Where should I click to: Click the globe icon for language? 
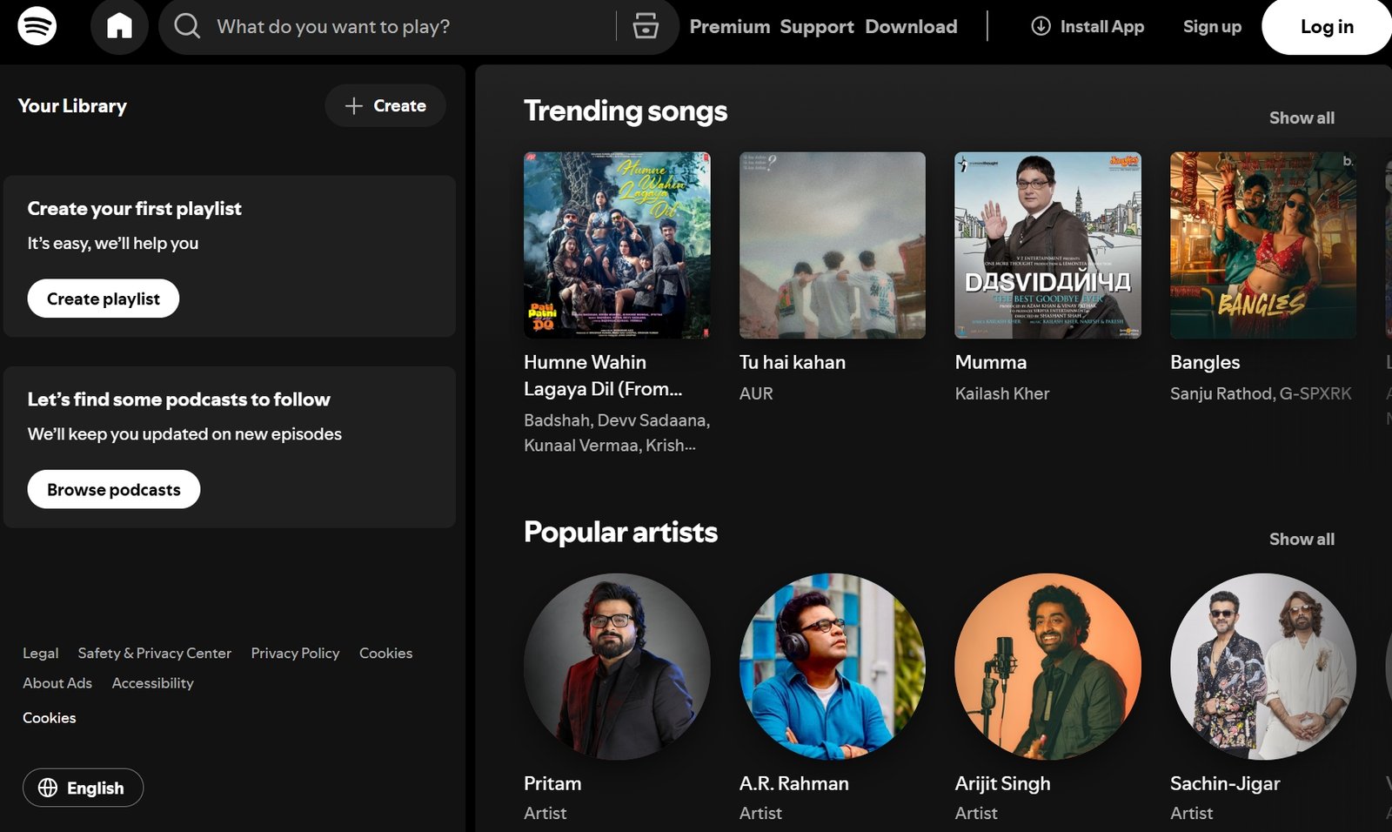(x=48, y=788)
